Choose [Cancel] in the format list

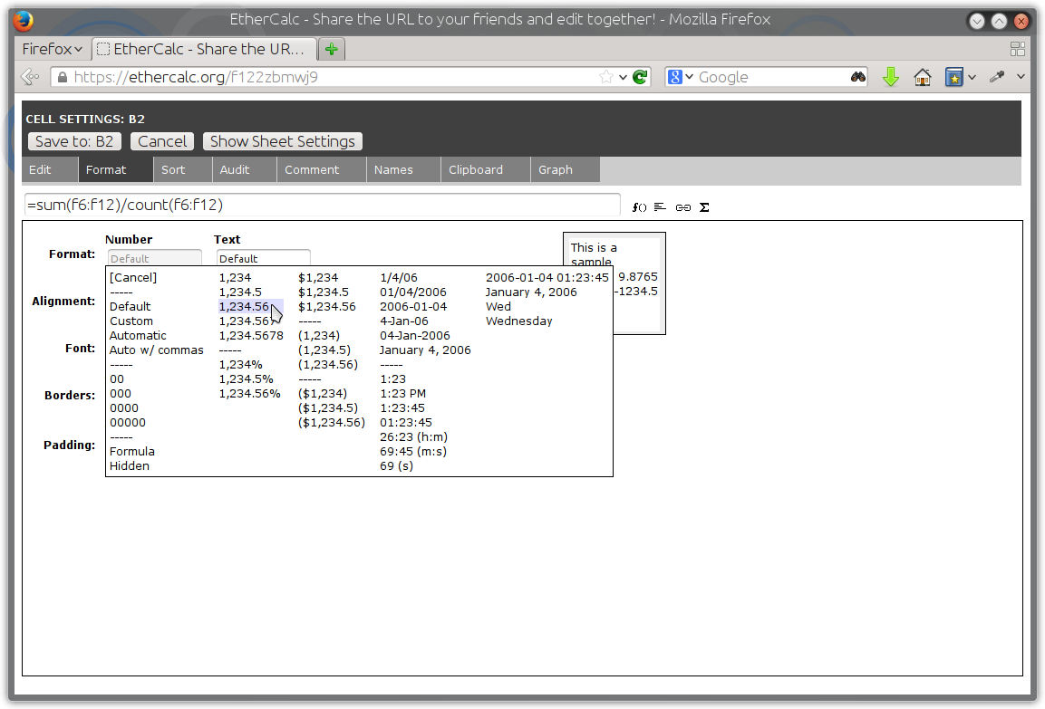pos(133,278)
